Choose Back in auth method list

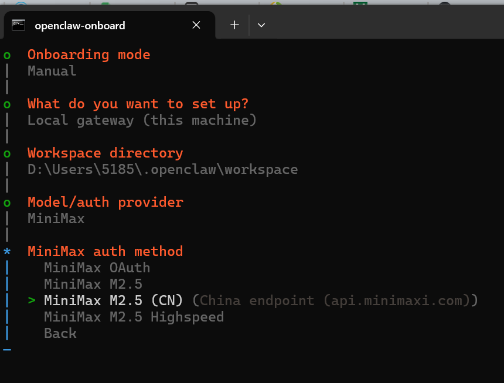(60, 333)
